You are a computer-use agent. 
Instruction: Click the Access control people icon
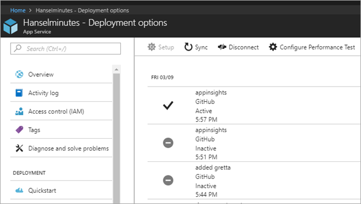point(19,111)
